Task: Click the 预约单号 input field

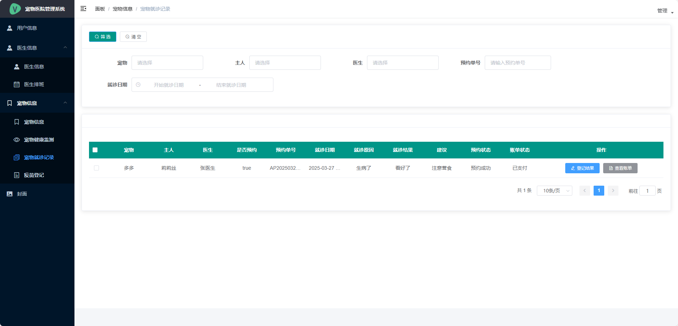Action: 518,63
